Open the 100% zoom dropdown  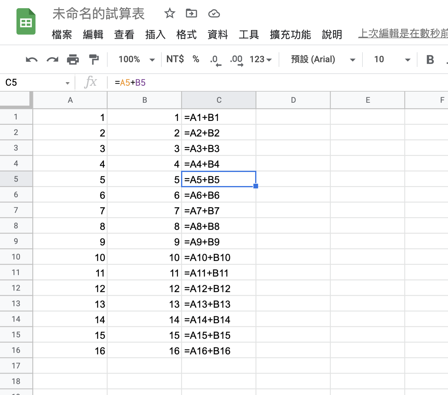pos(136,60)
